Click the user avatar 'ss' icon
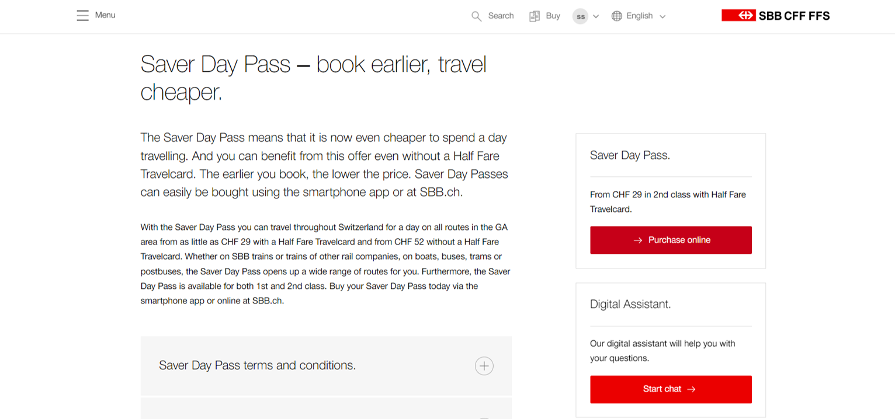The image size is (895, 419). click(580, 16)
